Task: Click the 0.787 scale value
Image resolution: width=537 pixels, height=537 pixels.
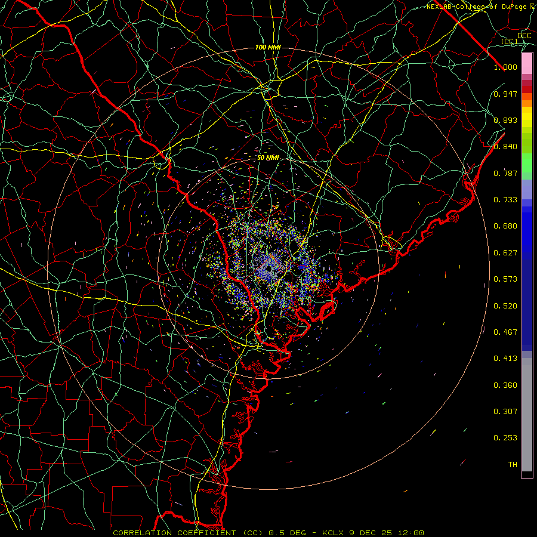Action: [x=505, y=173]
